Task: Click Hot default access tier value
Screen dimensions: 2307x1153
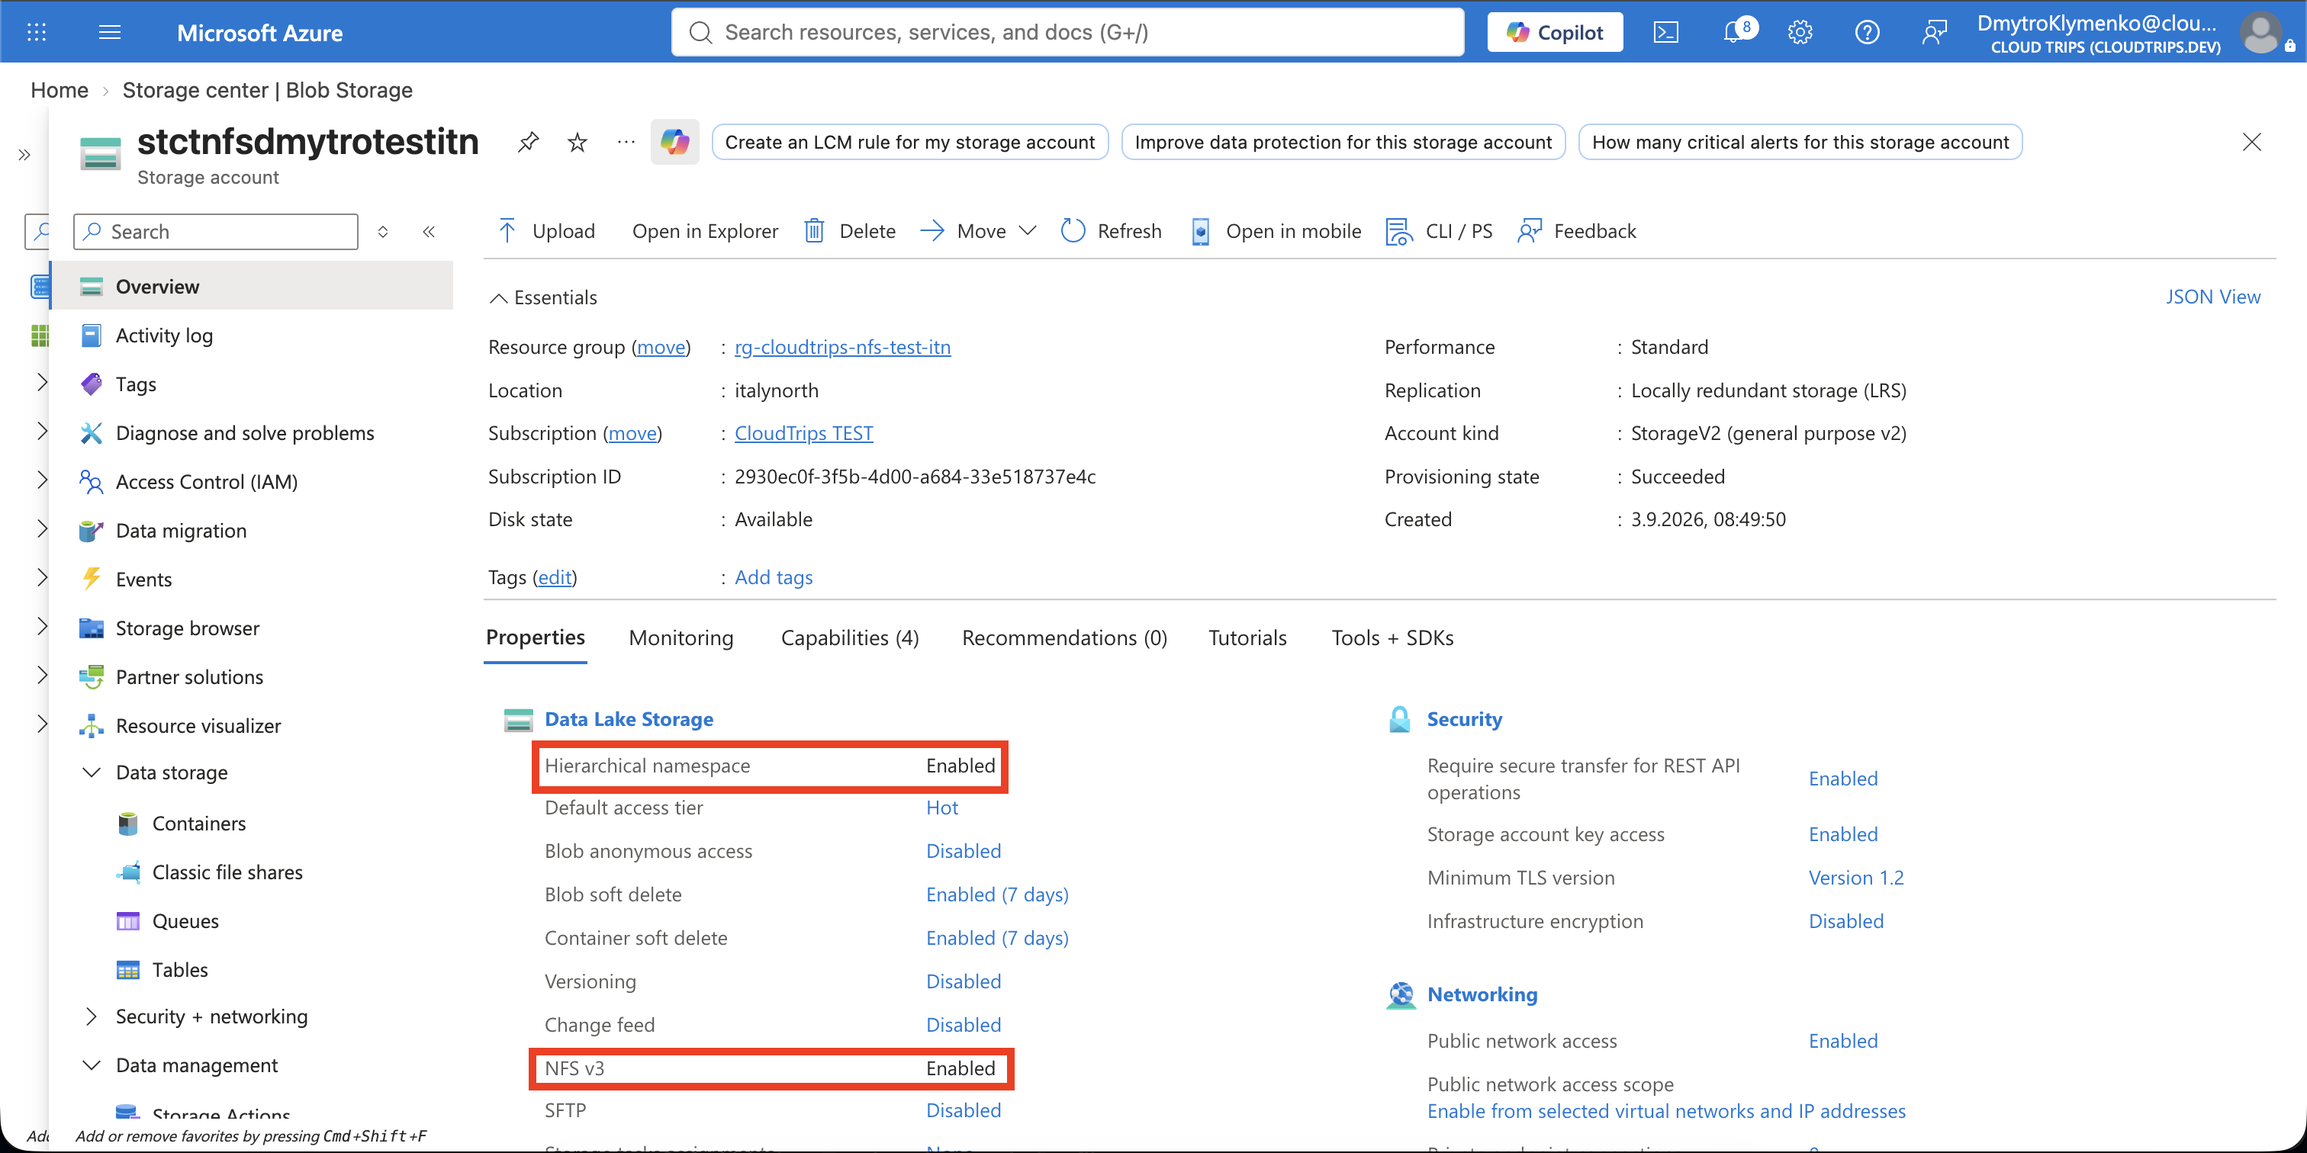Action: [941, 808]
